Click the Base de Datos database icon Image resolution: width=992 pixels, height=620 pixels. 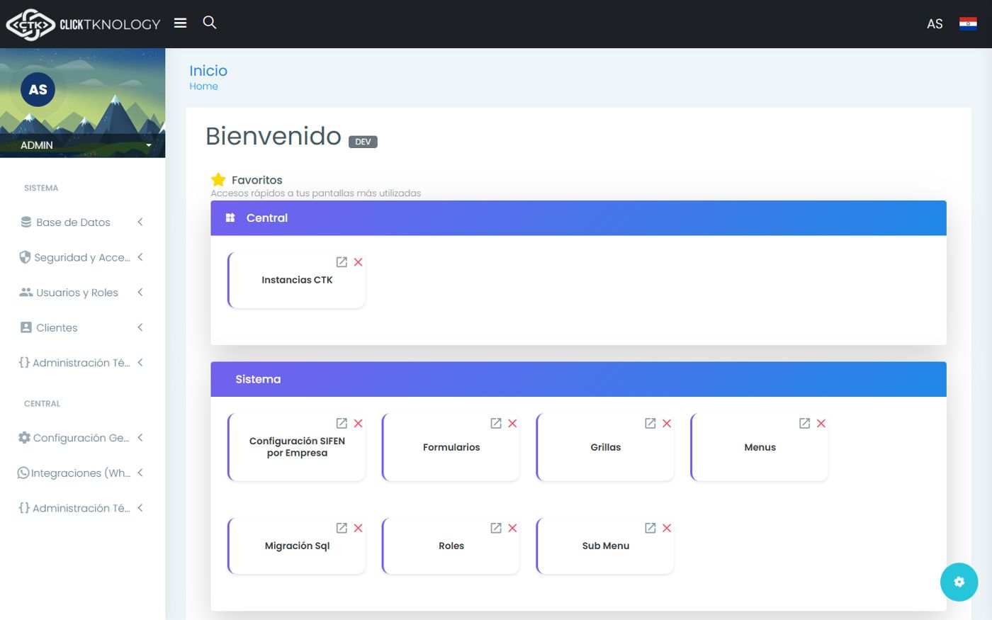tap(26, 222)
